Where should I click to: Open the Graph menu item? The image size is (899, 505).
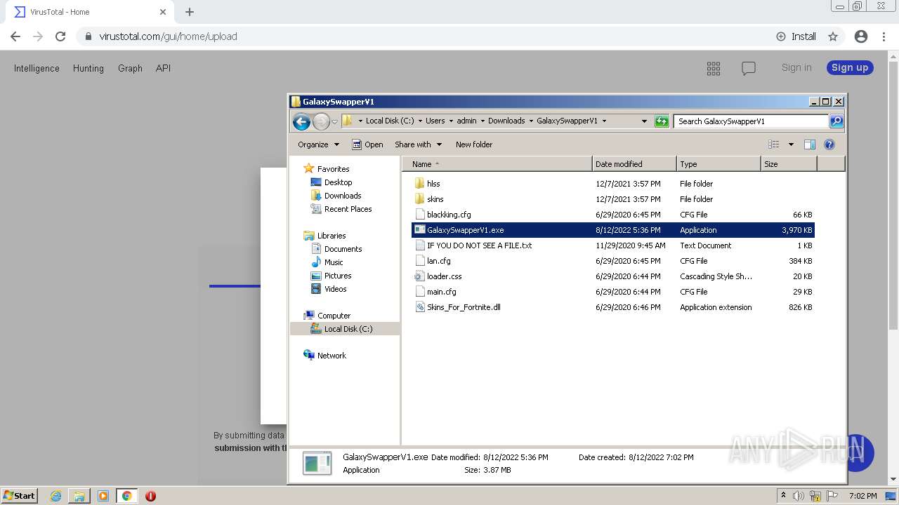(x=130, y=68)
